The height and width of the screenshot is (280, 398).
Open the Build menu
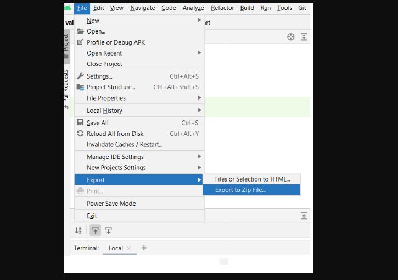pyautogui.click(x=247, y=8)
